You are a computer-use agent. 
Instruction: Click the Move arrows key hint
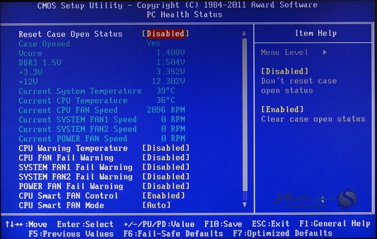pos(26,224)
